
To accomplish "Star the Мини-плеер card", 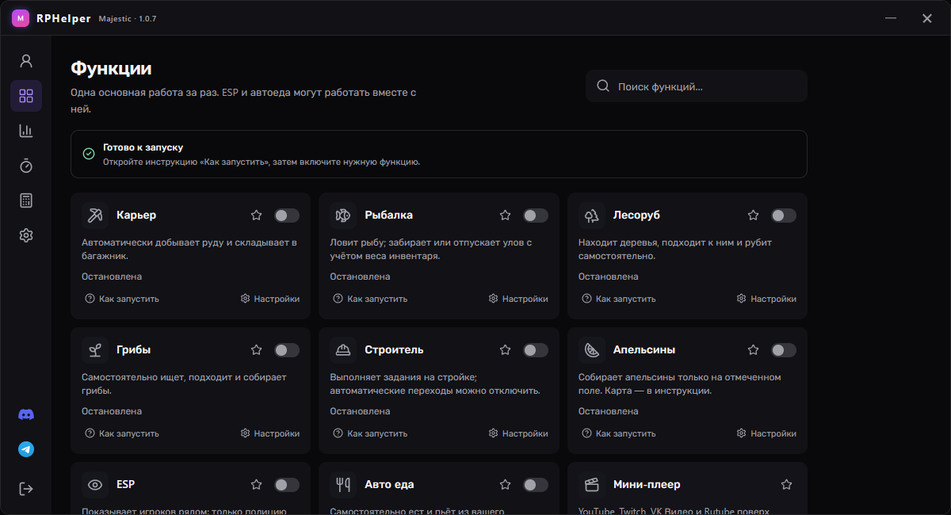I will pos(786,484).
